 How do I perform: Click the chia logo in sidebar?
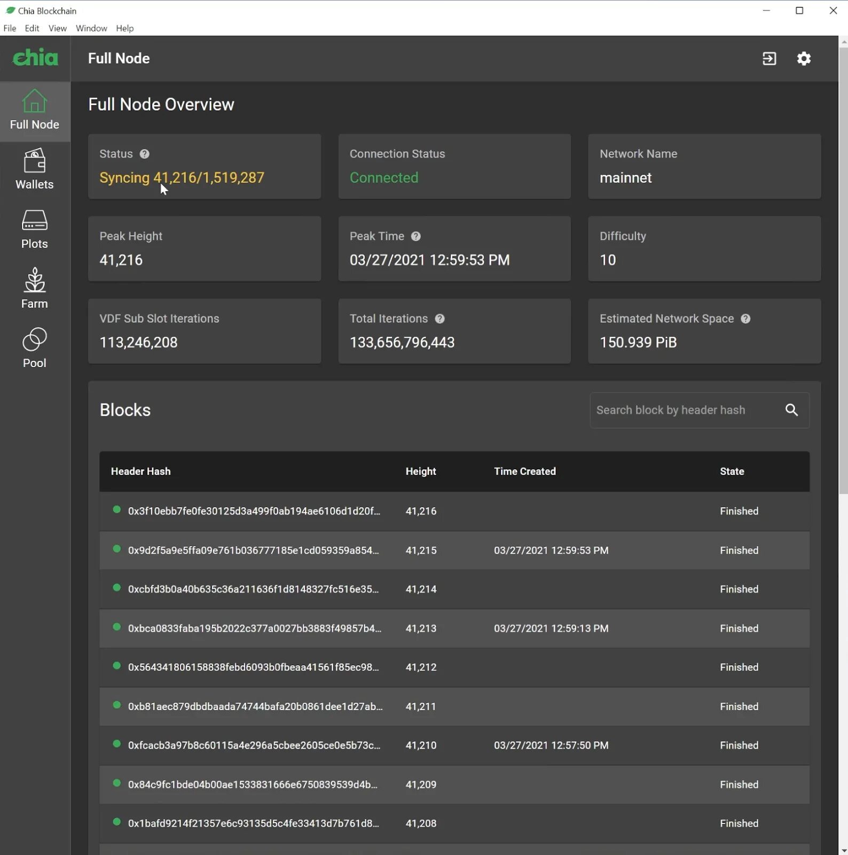tap(35, 58)
